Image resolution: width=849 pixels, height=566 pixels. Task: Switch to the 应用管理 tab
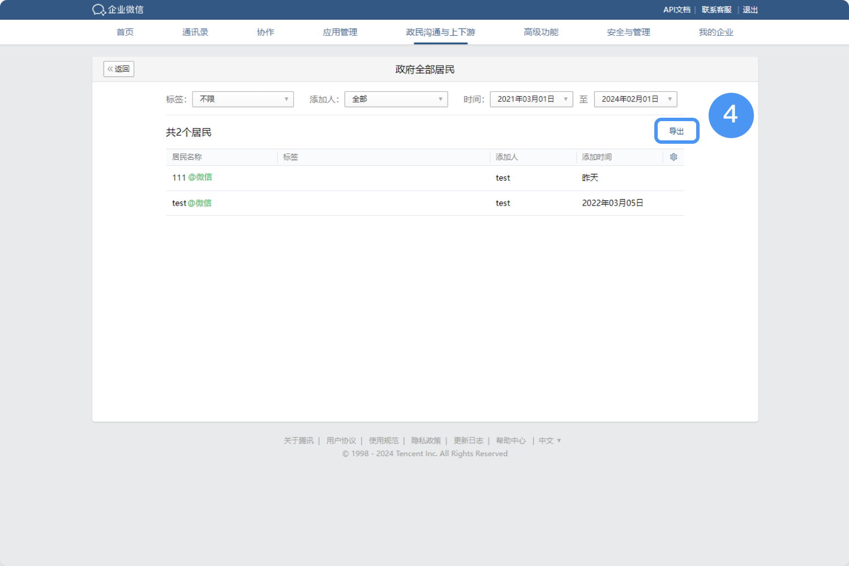coord(340,32)
